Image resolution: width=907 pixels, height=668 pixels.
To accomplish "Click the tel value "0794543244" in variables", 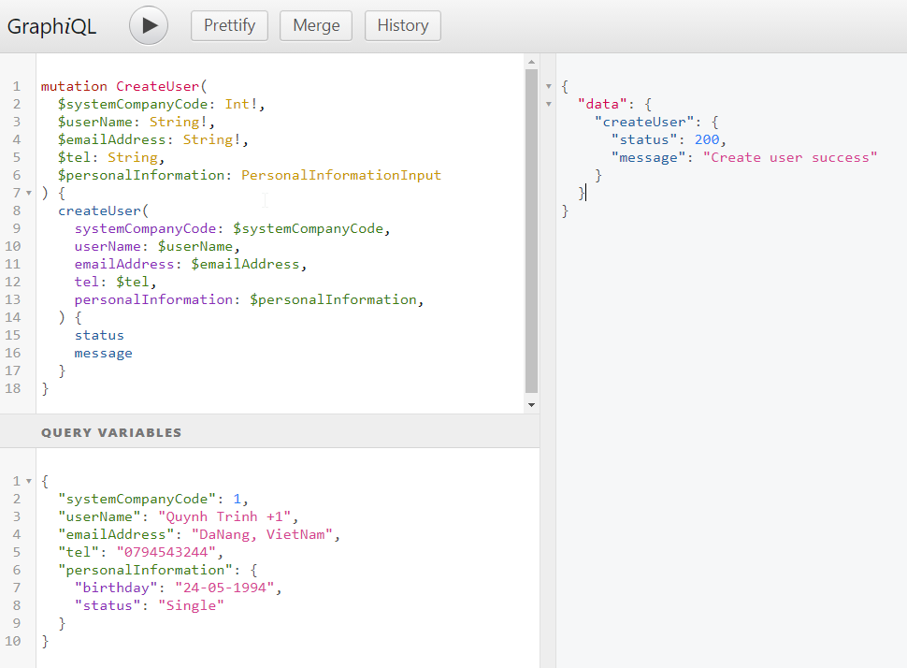I will pyautogui.click(x=158, y=552).
